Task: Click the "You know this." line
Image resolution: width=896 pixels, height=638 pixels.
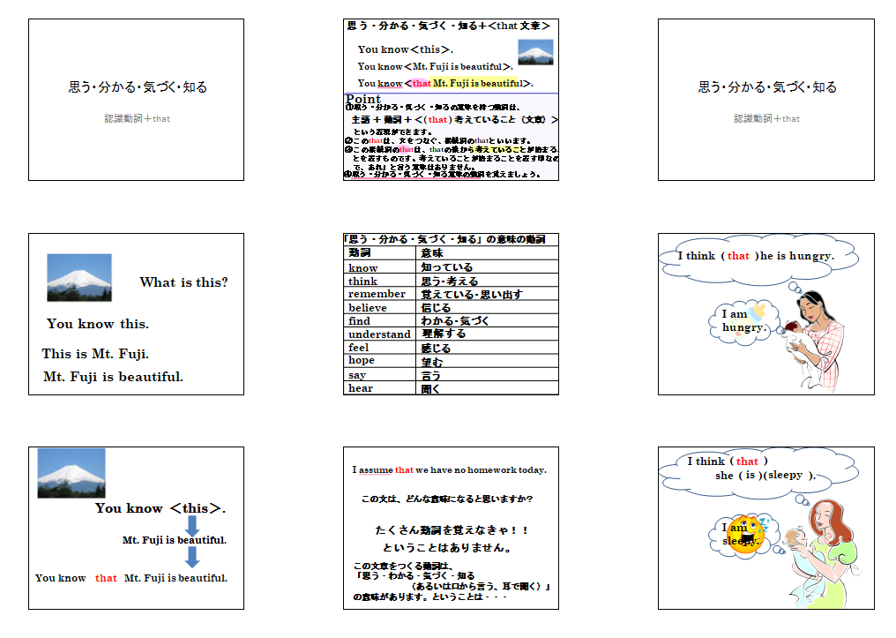Action: click(x=98, y=324)
